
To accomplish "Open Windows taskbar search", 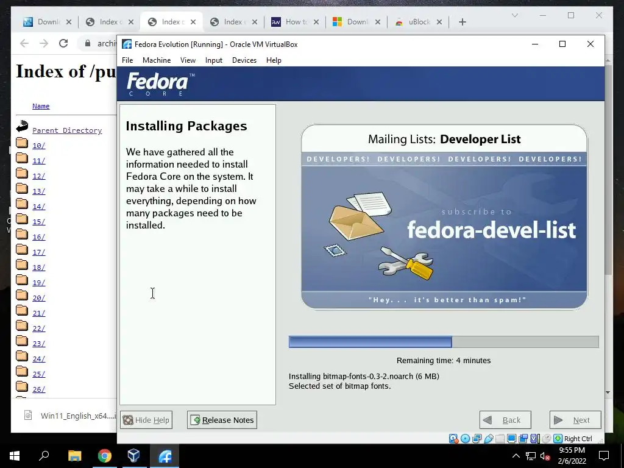I will [44, 455].
